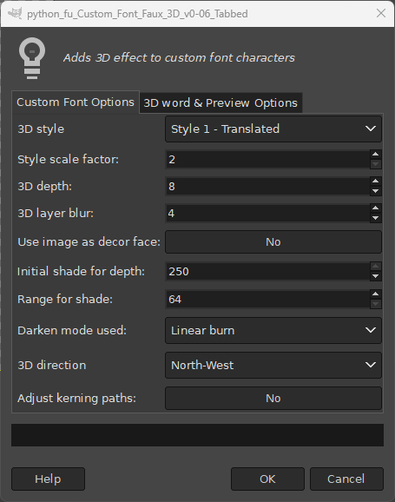Click the empty progress bar area

pyautogui.click(x=198, y=435)
